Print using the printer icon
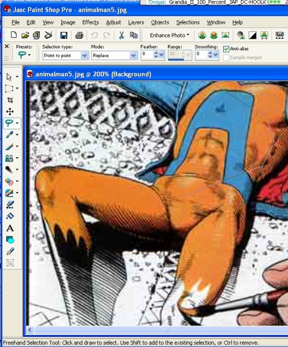 click(79, 35)
